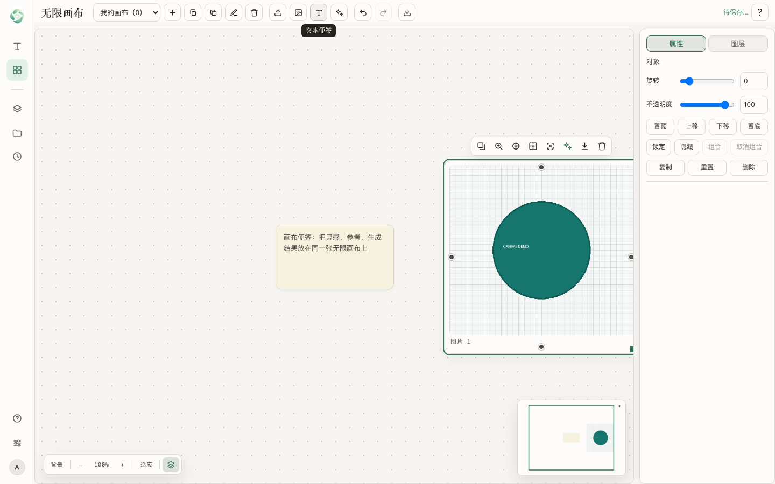775x484 pixels.
Task: Click the AI sparkle icon in the top toolbar
Action: (x=339, y=12)
